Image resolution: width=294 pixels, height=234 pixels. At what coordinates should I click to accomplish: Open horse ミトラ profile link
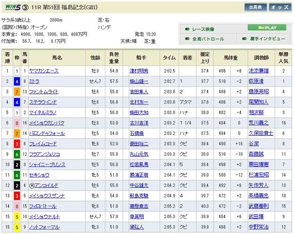click(35, 81)
